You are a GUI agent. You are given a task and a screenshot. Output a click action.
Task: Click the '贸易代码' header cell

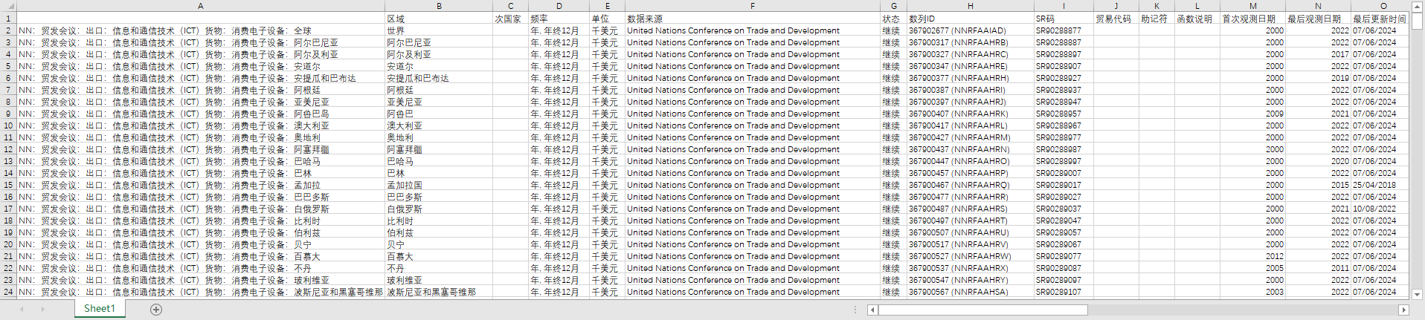tap(1116, 19)
